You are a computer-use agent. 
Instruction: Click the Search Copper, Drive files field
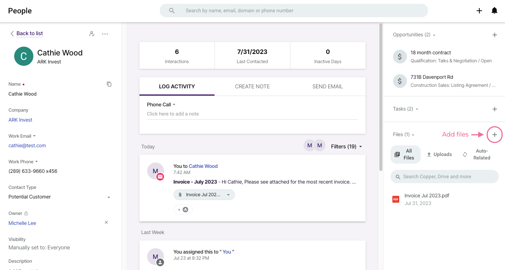(x=444, y=177)
